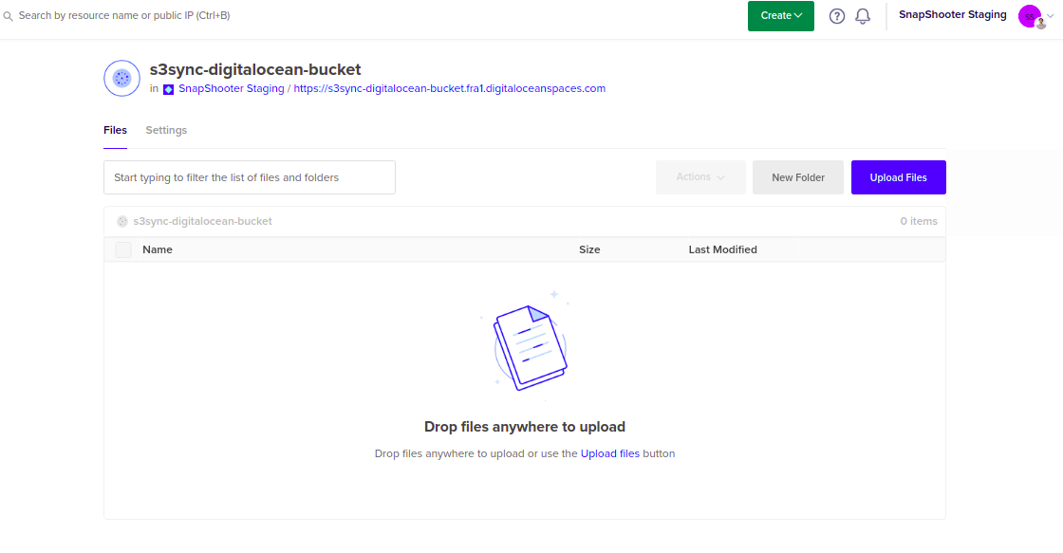Click the user avatar in the header

pyautogui.click(x=1031, y=16)
